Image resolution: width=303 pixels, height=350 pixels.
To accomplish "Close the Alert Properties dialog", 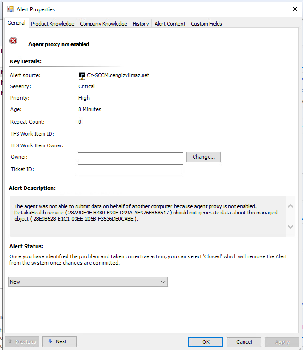I will click(295, 9).
